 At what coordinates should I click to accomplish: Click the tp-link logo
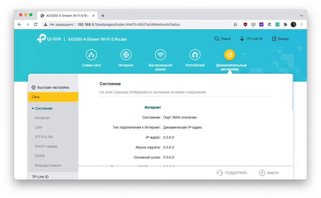point(49,38)
